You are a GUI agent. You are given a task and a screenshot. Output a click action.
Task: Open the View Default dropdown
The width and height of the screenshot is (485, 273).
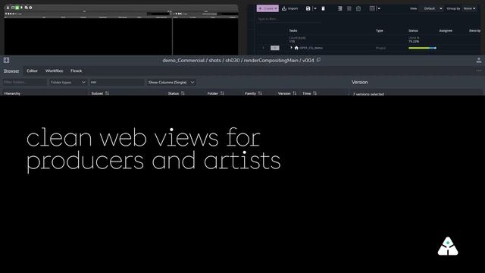432,8
